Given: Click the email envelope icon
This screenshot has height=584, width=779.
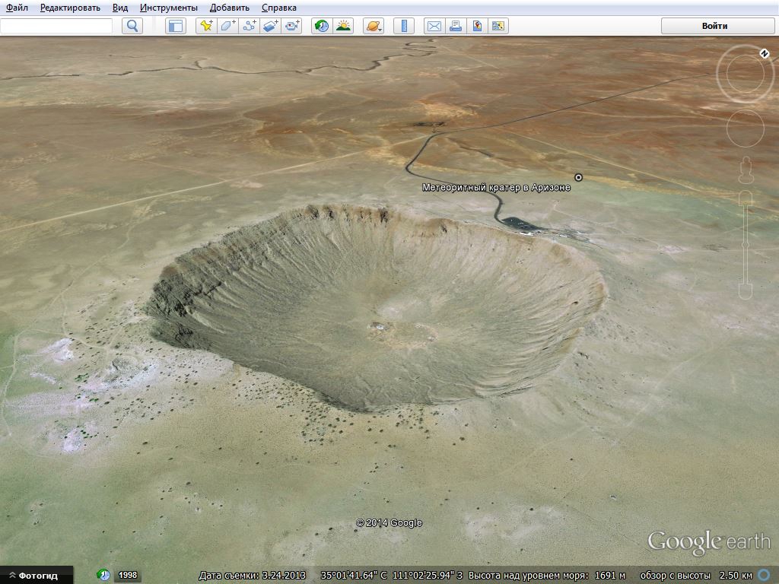Looking at the screenshot, I should [434, 26].
